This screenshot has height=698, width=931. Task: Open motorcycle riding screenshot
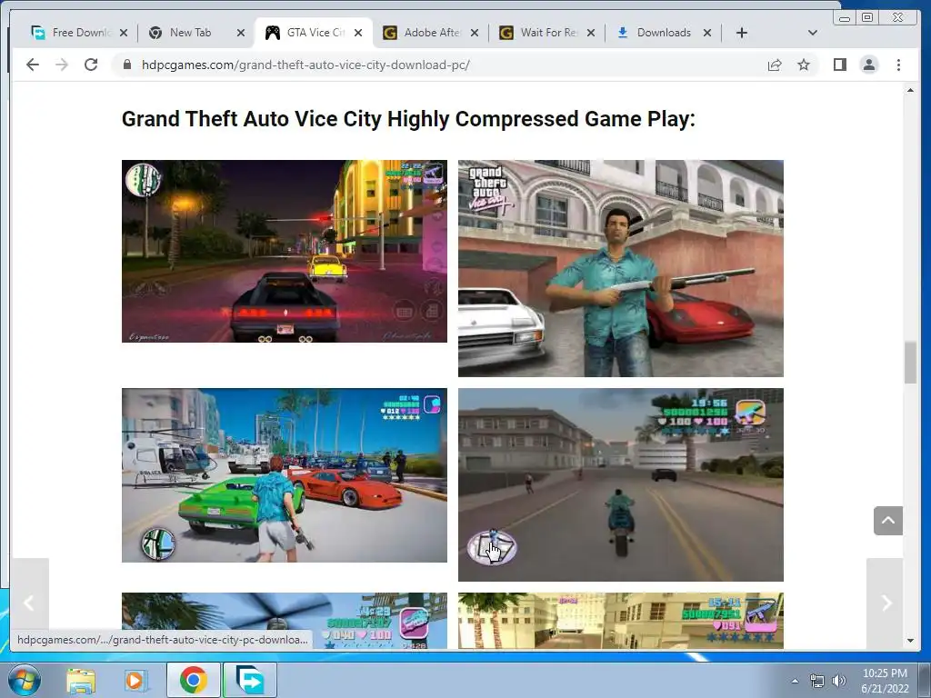[620, 485]
